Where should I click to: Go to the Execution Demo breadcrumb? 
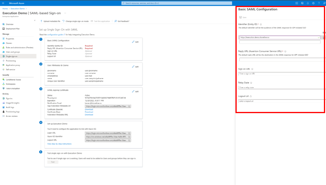click(18, 9)
